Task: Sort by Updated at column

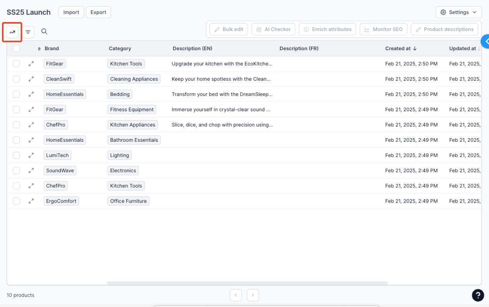Action: click(x=465, y=49)
